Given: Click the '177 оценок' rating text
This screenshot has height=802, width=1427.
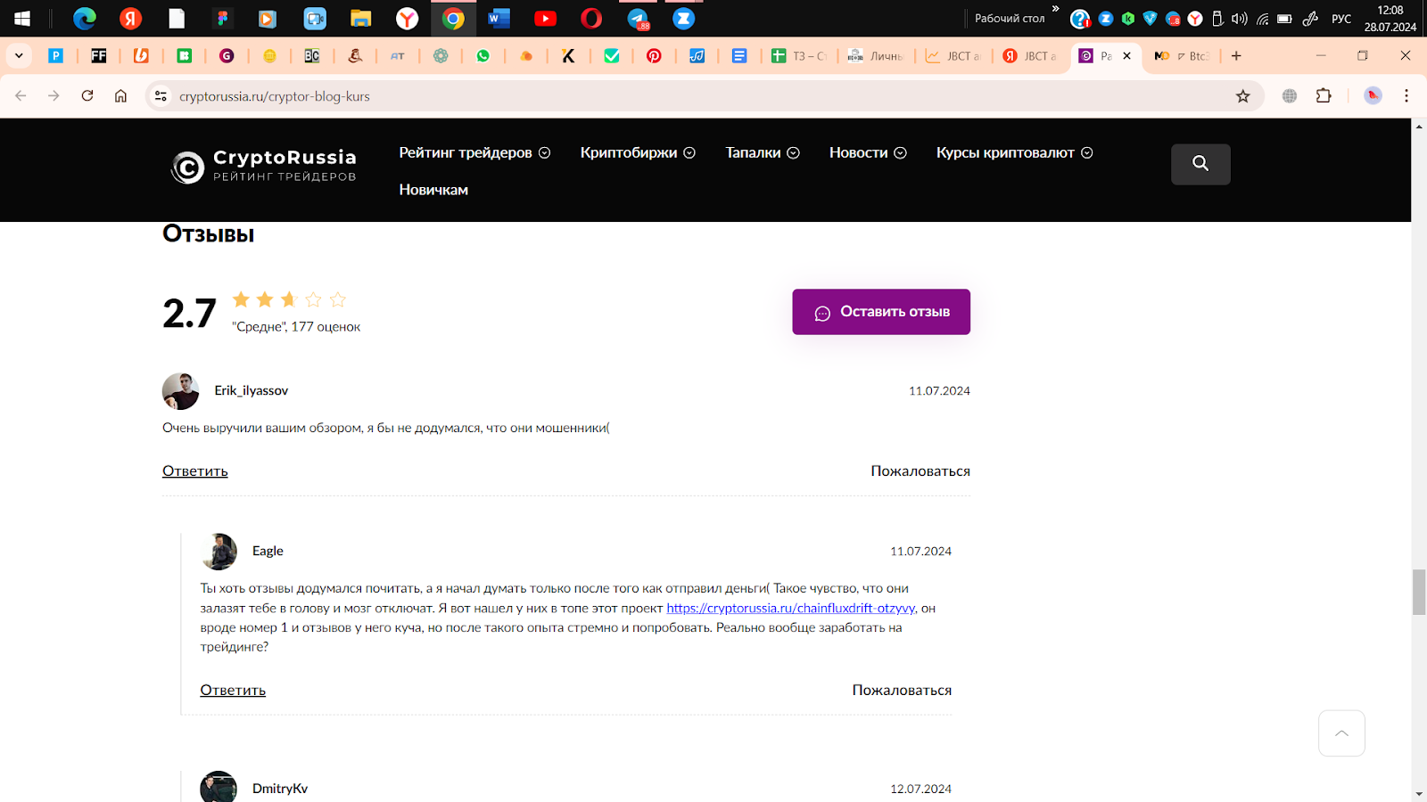Looking at the screenshot, I should (x=326, y=327).
